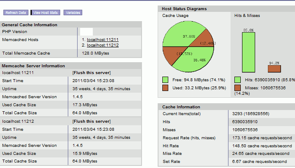Click the Memcached Hosts label
The width and height of the screenshot is (295, 168).
[20, 40]
